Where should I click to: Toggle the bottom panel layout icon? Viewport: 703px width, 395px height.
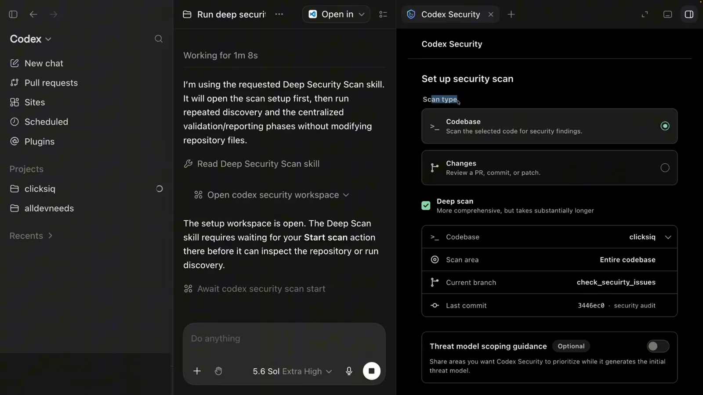click(667, 14)
